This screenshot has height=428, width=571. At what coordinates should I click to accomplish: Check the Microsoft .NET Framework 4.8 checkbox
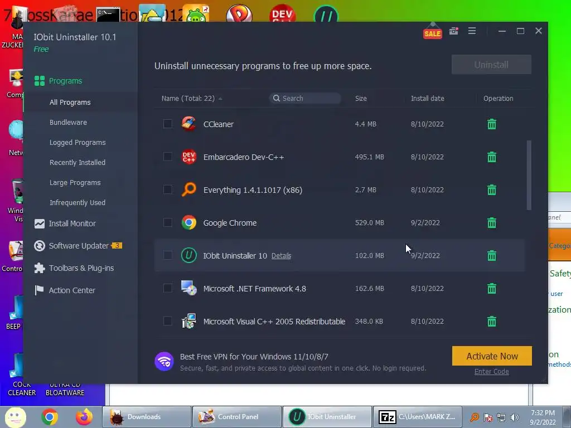[x=167, y=288]
